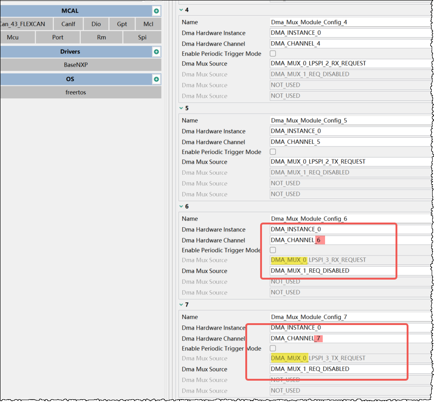The width and height of the screenshot is (434, 402).
Task: Collapse configuration section 4
Action: (x=181, y=10)
